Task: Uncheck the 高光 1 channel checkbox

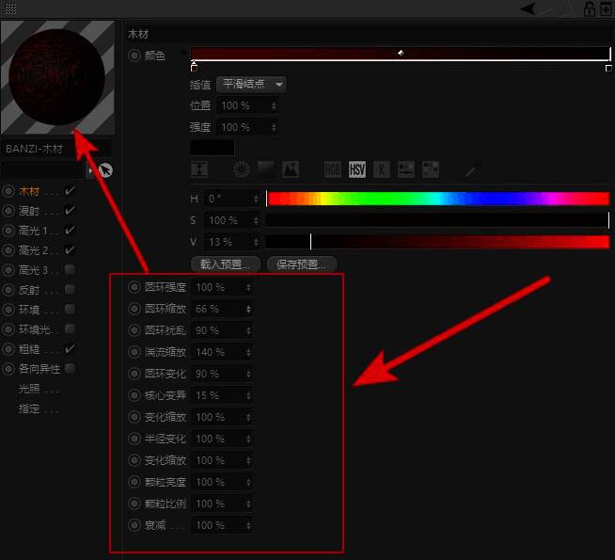Action: (x=70, y=230)
